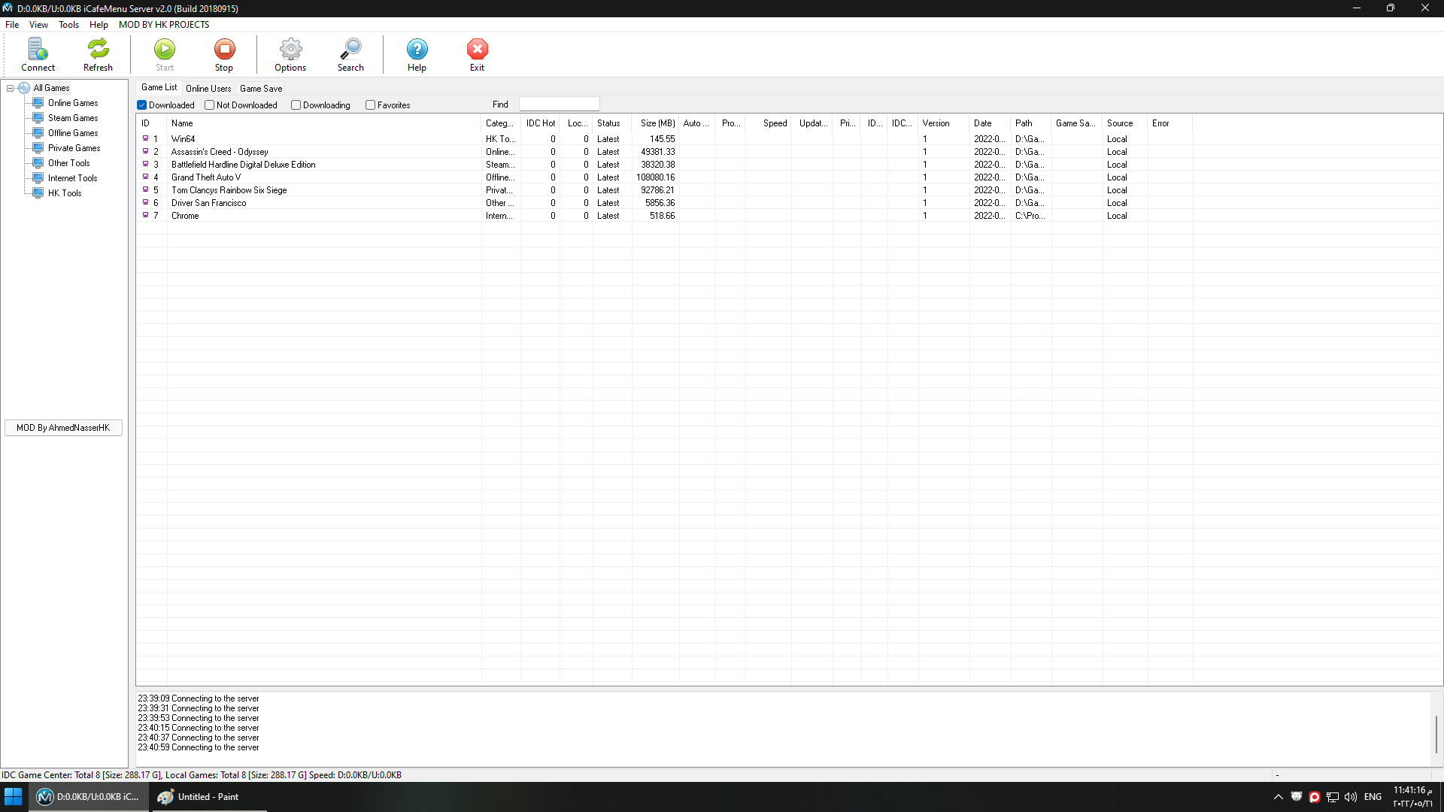Switch to the Online Users tab

point(208,89)
